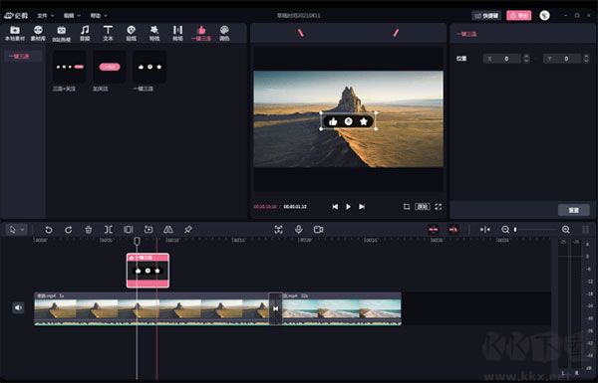
Task: Mute the main video track speaker
Action: (18, 307)
